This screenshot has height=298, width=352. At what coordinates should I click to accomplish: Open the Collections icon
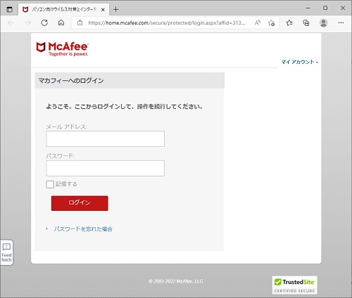point(306,22)
